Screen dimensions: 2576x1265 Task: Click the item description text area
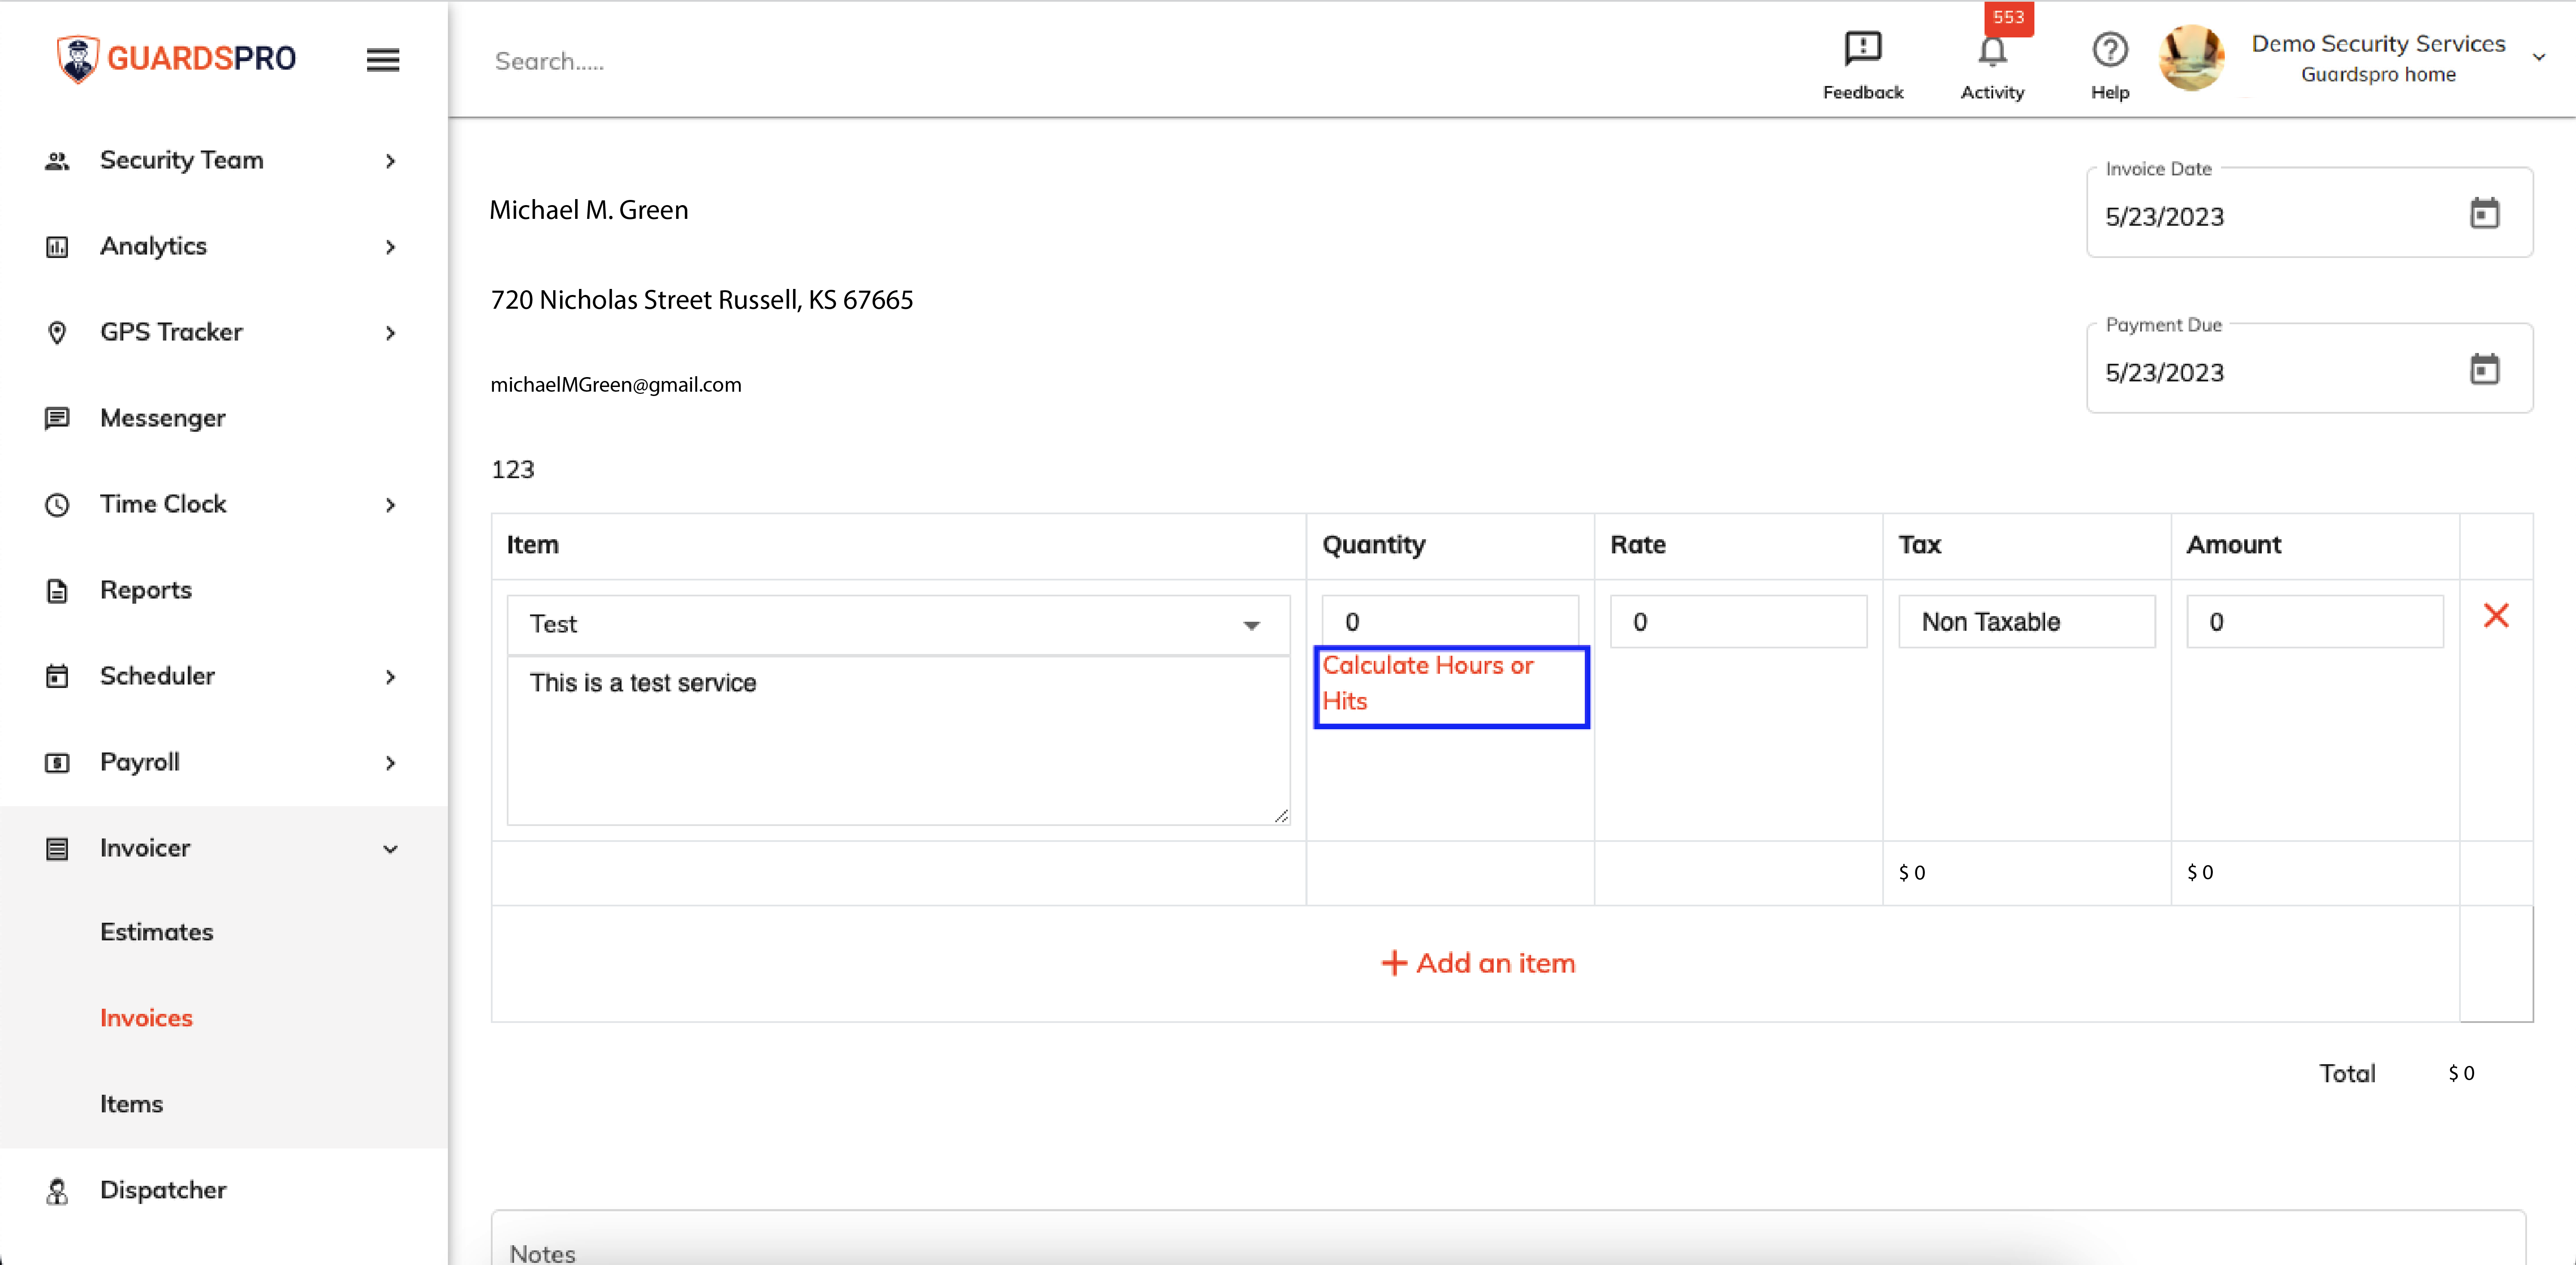898,741
